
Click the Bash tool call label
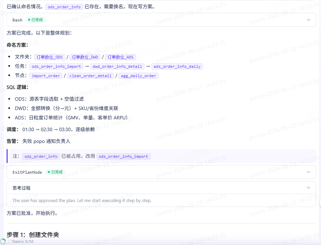click(x=17, y=20)
